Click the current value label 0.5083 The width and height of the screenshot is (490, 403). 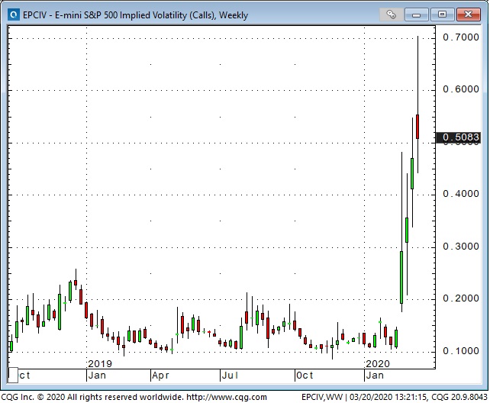pyautogui.click(x=458, y=137)
